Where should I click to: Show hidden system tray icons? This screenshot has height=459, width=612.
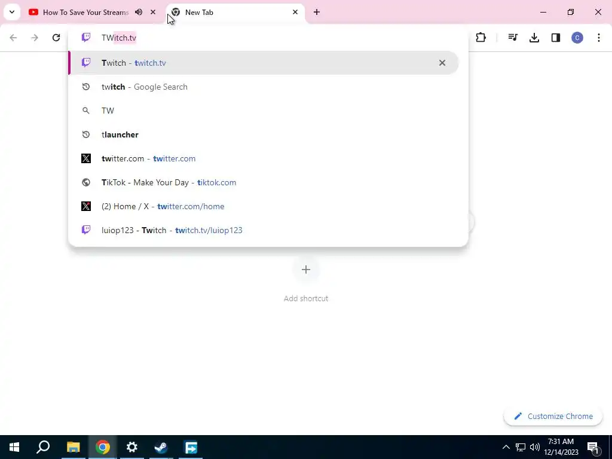506,447
